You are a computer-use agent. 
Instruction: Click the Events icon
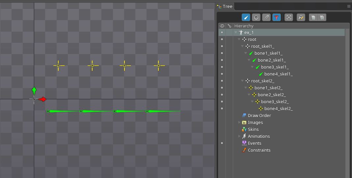click(244, 143)
